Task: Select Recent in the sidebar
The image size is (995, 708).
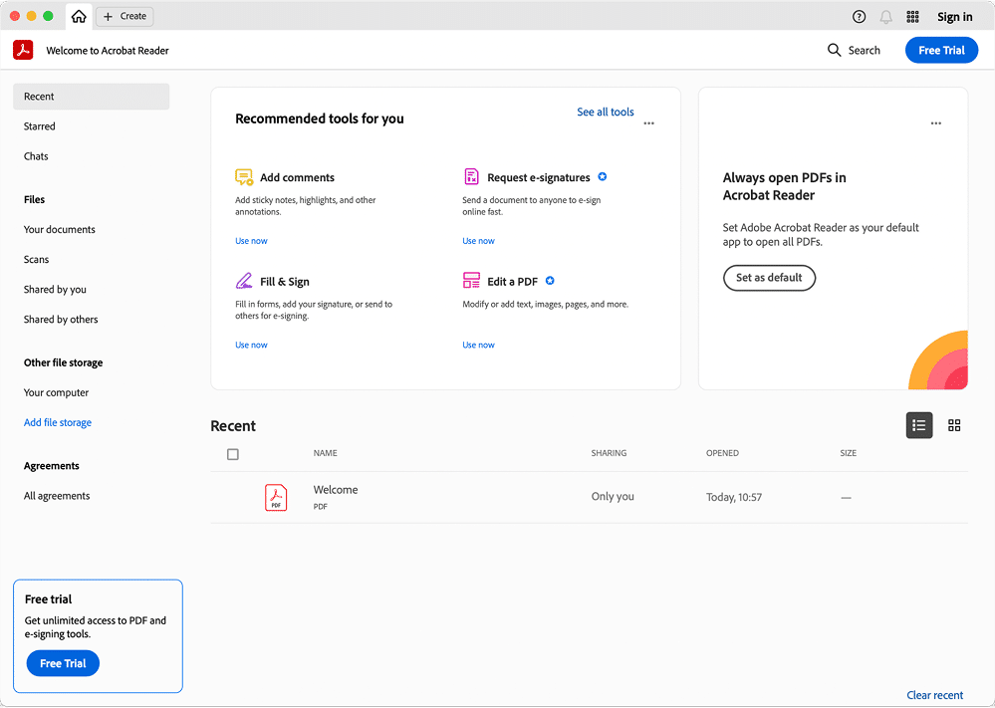Action: click(92, 97)
